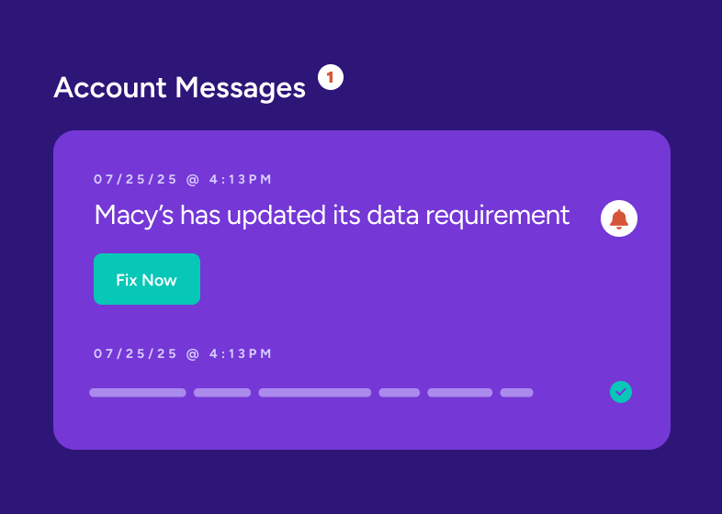The image size is (722, 514).
Task: Click the unread count badge showing 1
Action: coord(331,78)
